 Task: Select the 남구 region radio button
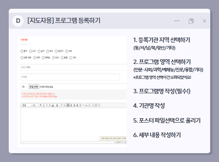[x=39, y=51]
